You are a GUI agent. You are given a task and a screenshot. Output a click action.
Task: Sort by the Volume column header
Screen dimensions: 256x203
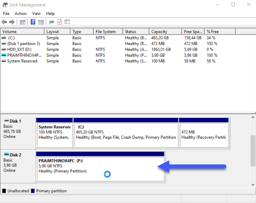click(22, 31)
